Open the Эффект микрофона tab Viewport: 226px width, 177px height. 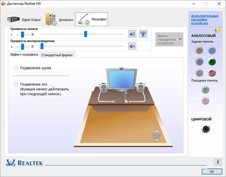tap(24, 55)
